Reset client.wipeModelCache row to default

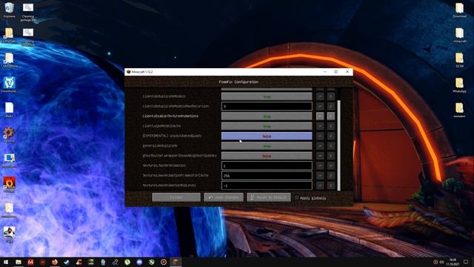pos(331,126)
